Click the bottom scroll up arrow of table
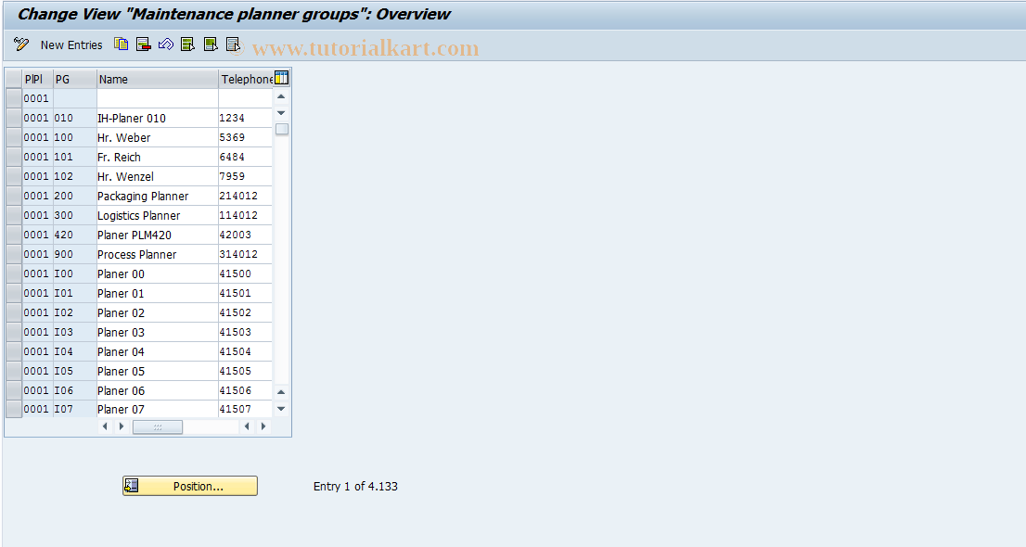The image size is (1026, 547). [281, 392]
